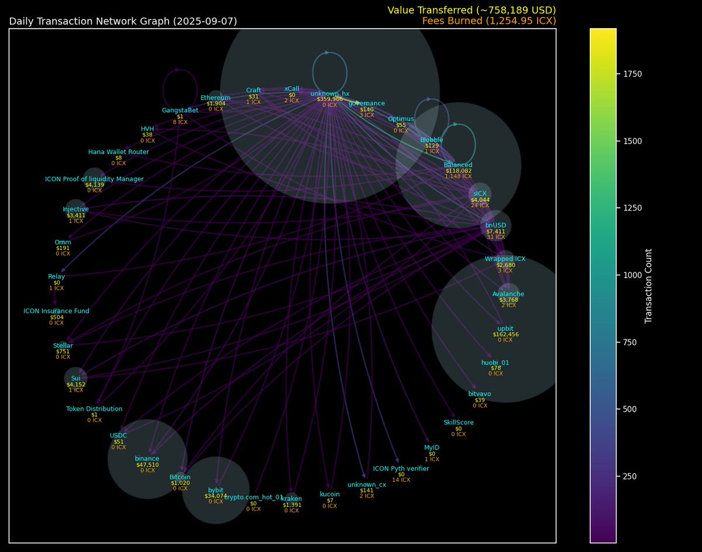The image size is (702, 552).
Task: Click the 'xCall' node label
Action: (292, 88)
